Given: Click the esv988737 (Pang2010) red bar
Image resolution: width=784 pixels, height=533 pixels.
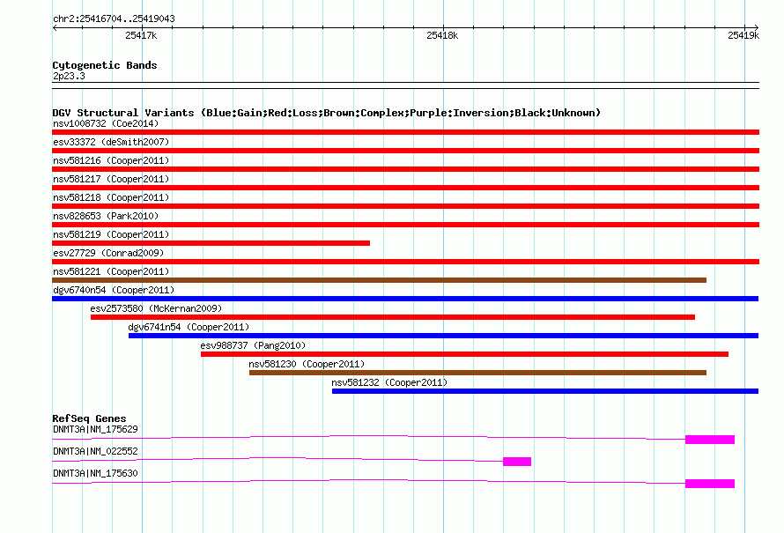Looking at the screenshot, I should pyautogui.click(x=464, y=354).
